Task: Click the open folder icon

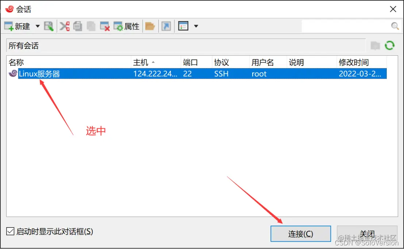Action: [150, 26]
